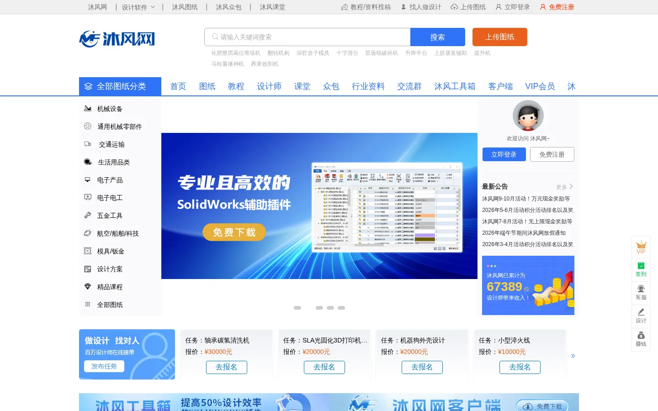Click the user avatar image

528,116
